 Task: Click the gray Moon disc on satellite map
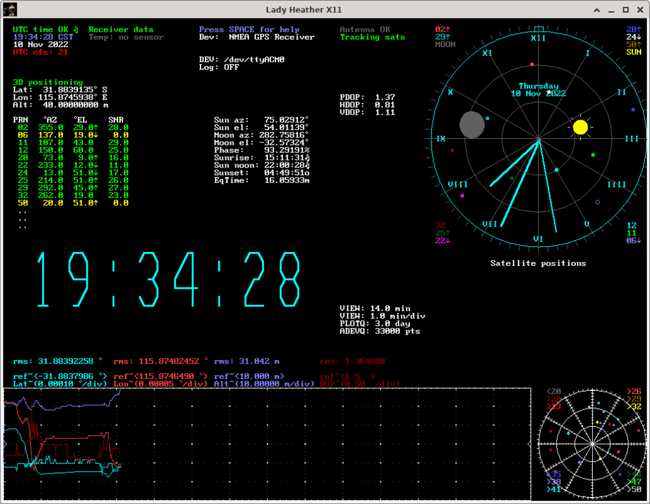(x=472, y=124)
